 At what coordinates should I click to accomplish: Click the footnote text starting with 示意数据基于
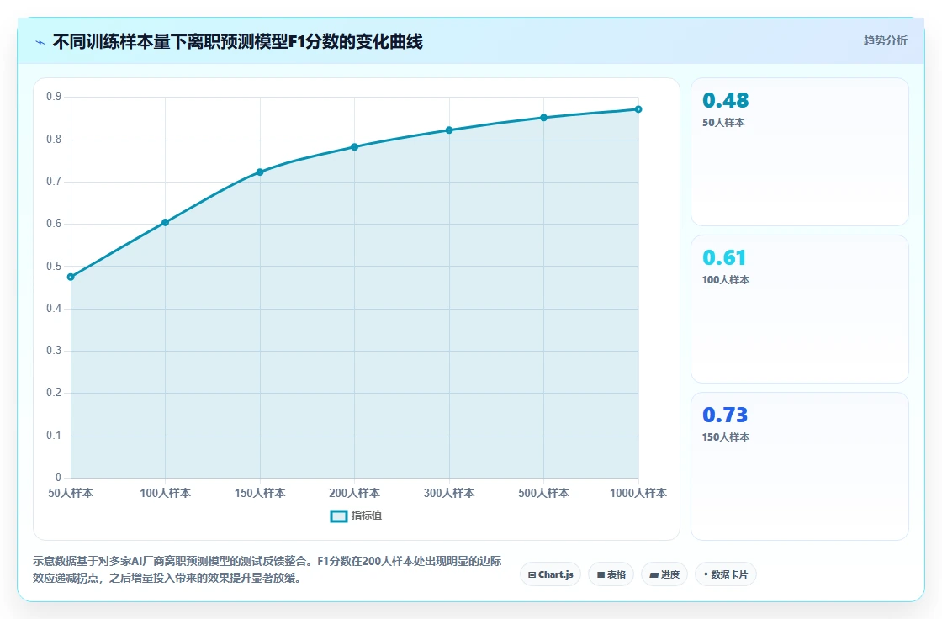point(267,569)
